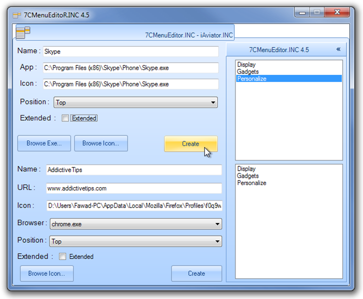Image resolution: width=363 pixels, height=299 pixels.
Task: Close the 7CMenuEditoR.INC window
Action: tap(337, 12)
